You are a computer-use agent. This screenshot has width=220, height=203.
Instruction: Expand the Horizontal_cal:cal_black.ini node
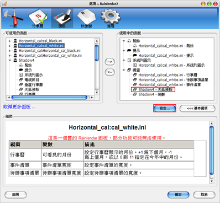coord(10,41)
